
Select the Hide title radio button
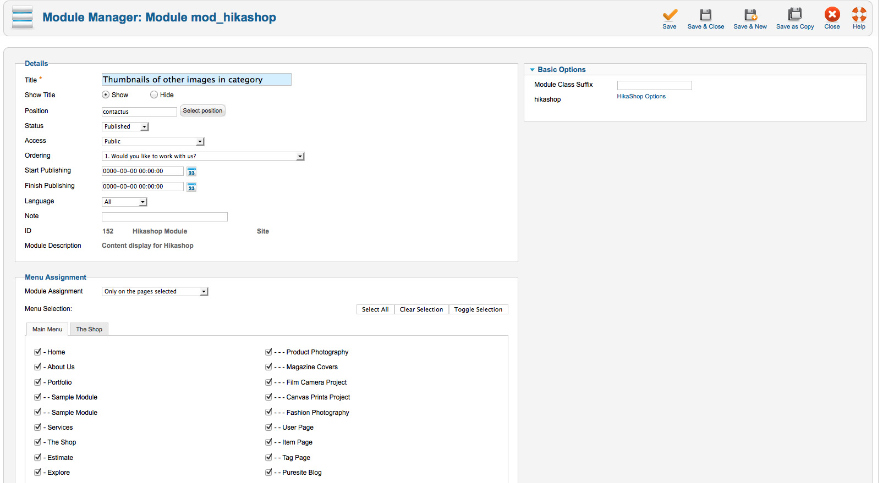click(154, 95)
